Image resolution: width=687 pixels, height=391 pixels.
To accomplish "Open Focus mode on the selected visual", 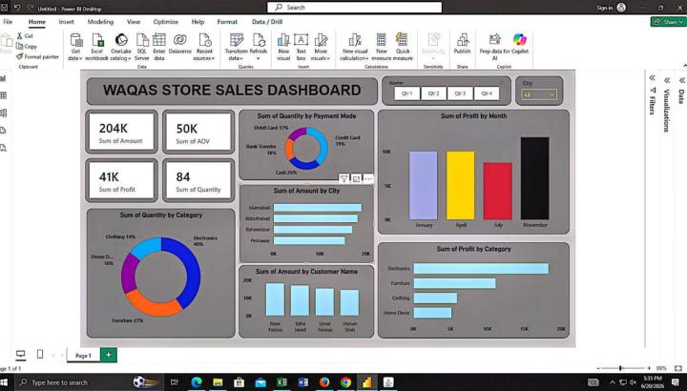I will [x=356, y=178].
